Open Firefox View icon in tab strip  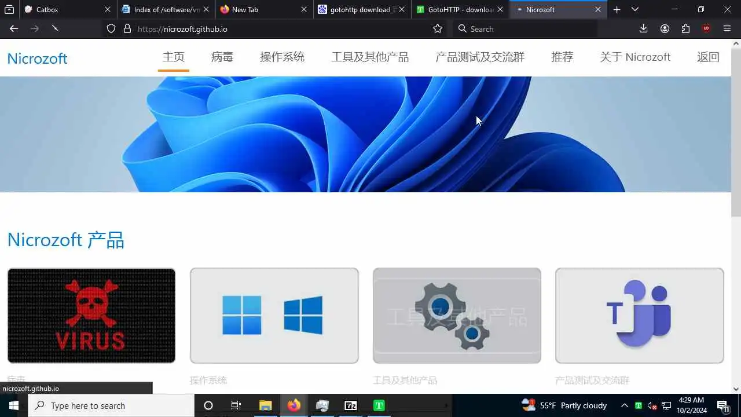[9, 9]
